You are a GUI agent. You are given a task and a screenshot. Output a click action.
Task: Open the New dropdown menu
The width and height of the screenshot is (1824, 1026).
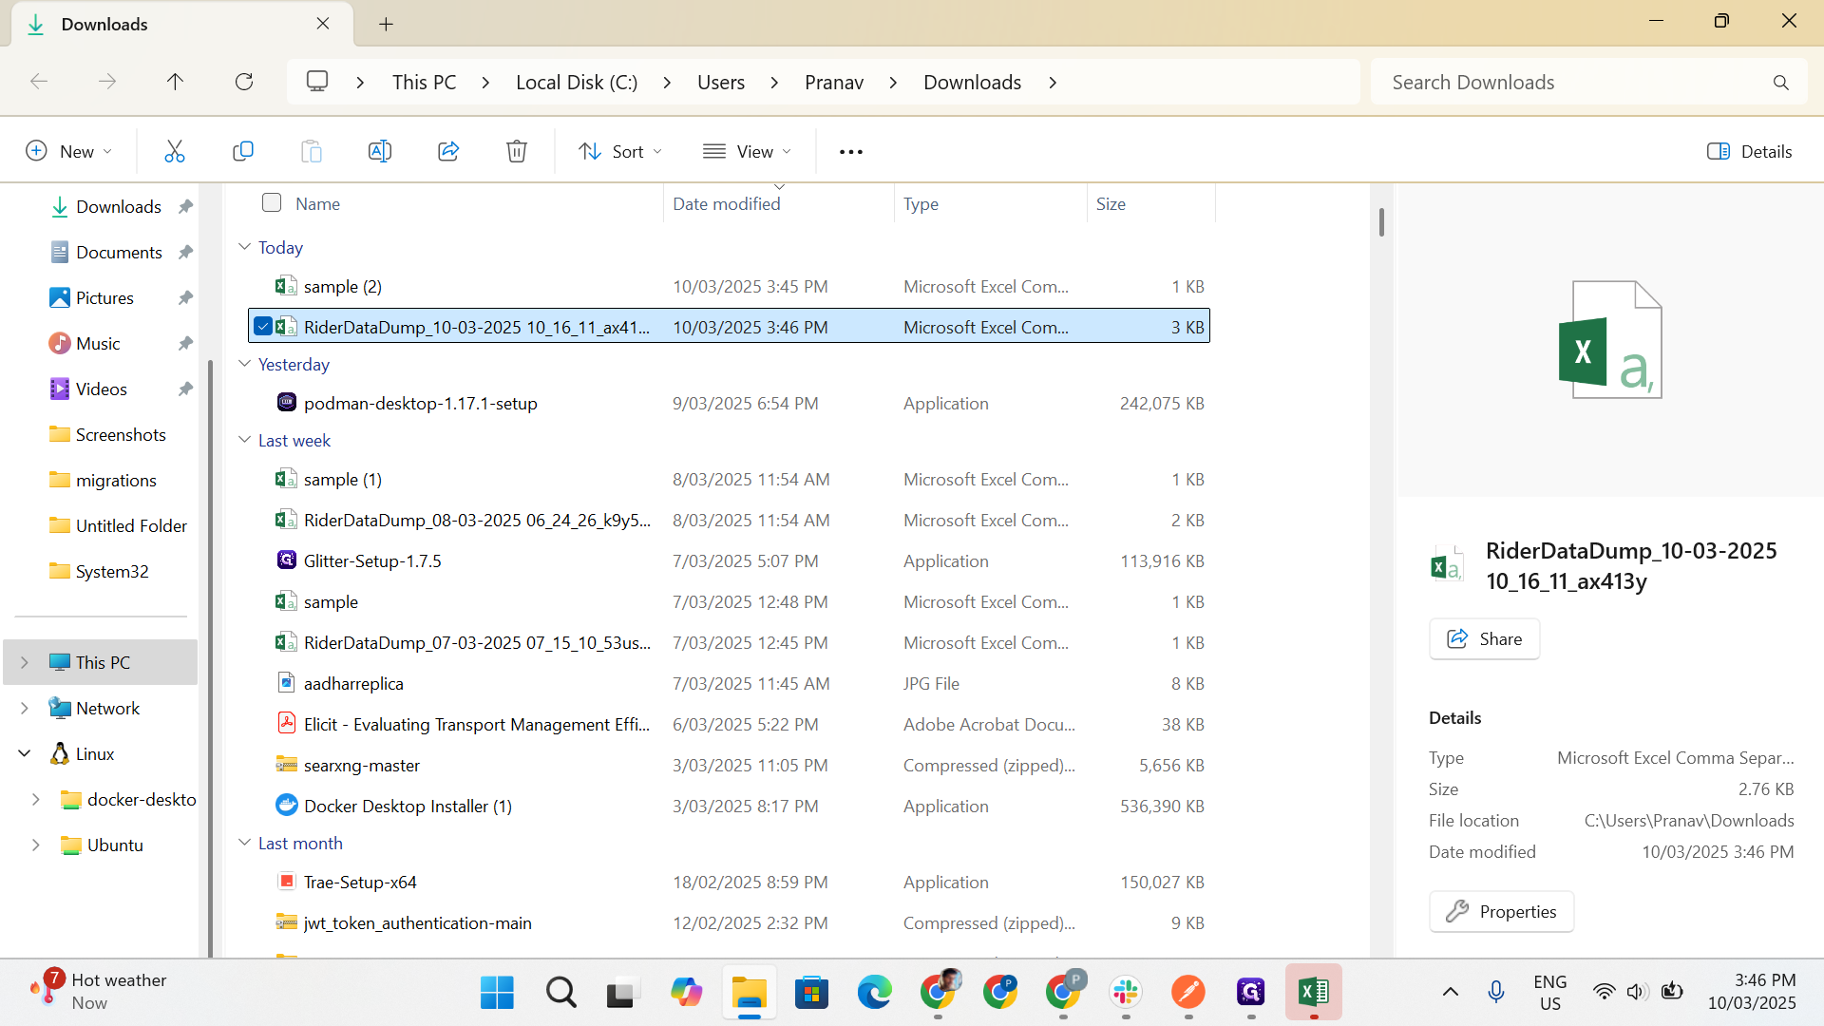[68, 151]
